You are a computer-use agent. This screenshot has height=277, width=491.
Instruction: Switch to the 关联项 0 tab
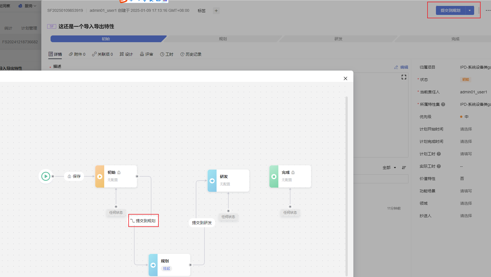[103, 54]
